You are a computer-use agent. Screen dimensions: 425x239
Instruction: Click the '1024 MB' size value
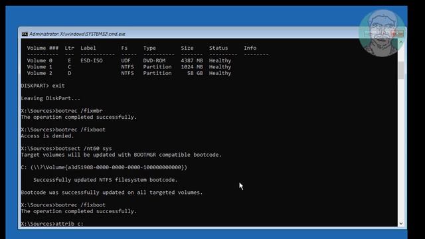pos(192,67)
